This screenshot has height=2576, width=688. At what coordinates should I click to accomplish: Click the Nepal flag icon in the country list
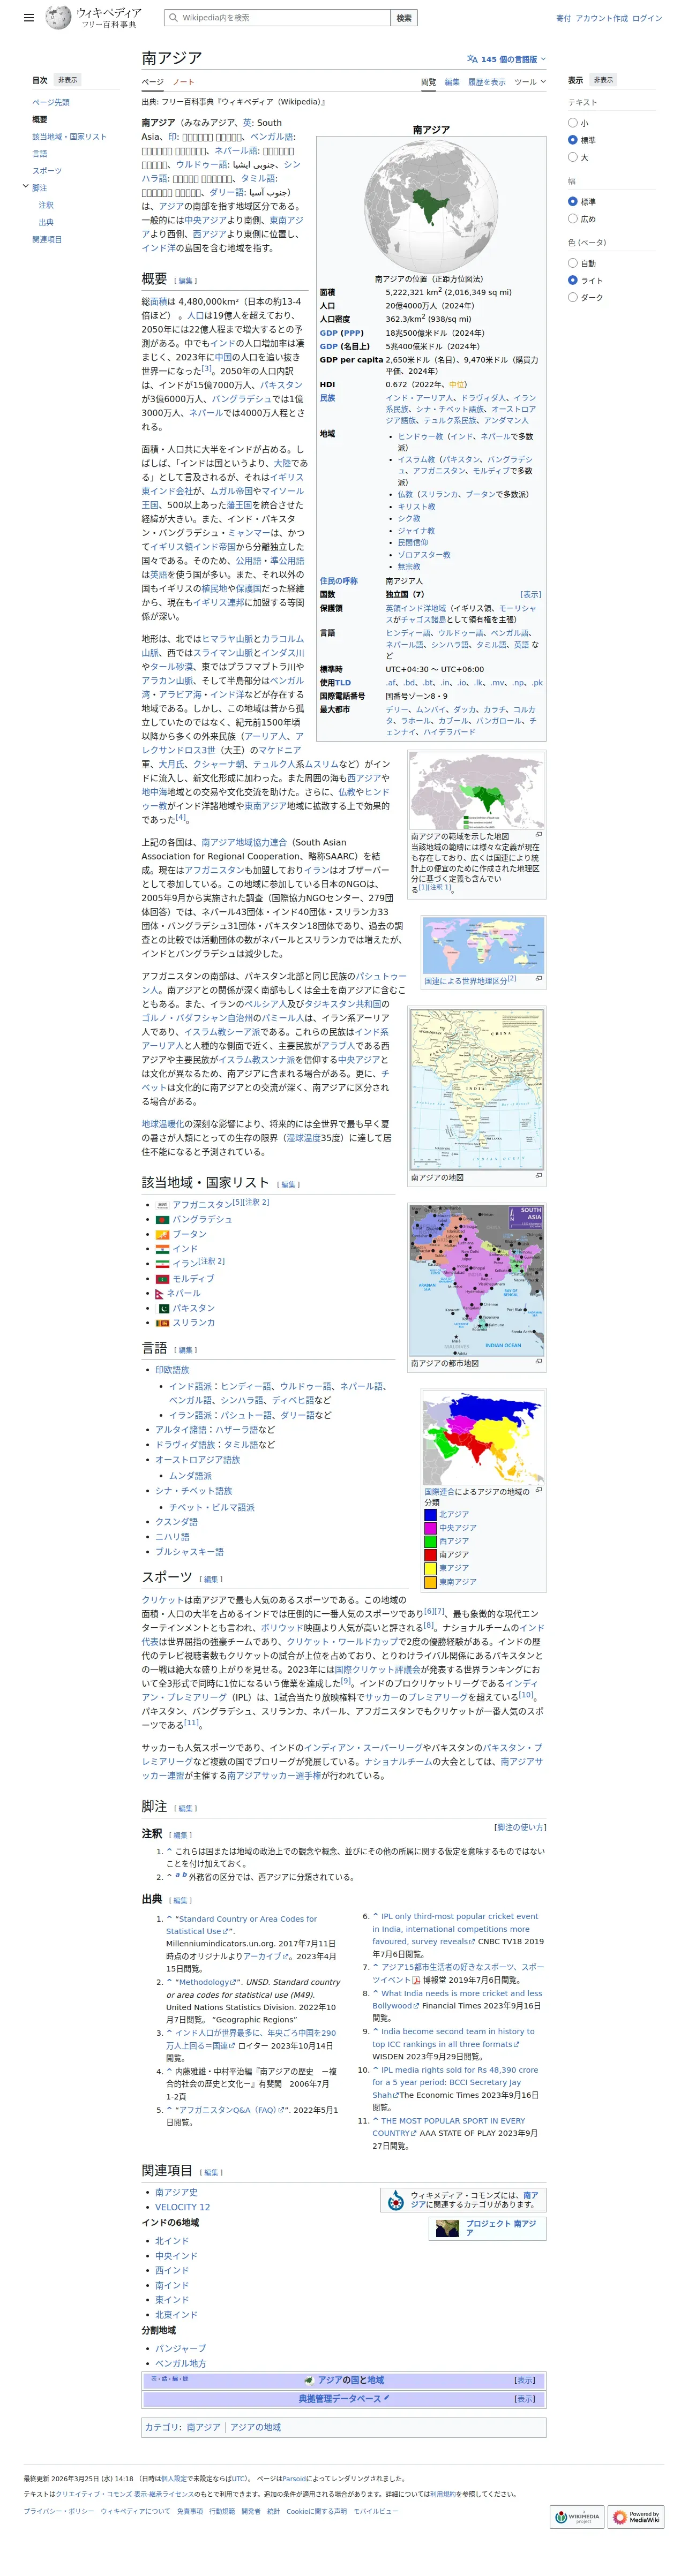click(159, 1293)
